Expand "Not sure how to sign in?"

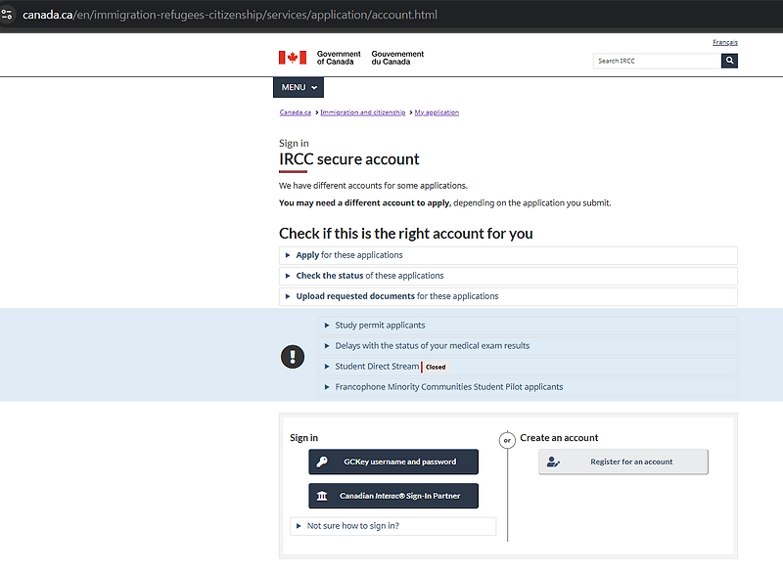coord(393,526)
